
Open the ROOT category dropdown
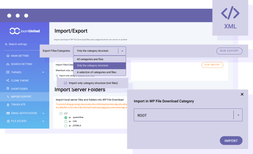coord(188,115)
